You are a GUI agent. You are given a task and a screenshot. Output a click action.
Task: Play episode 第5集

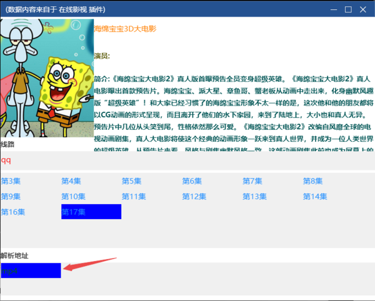[x=131, y=181]
